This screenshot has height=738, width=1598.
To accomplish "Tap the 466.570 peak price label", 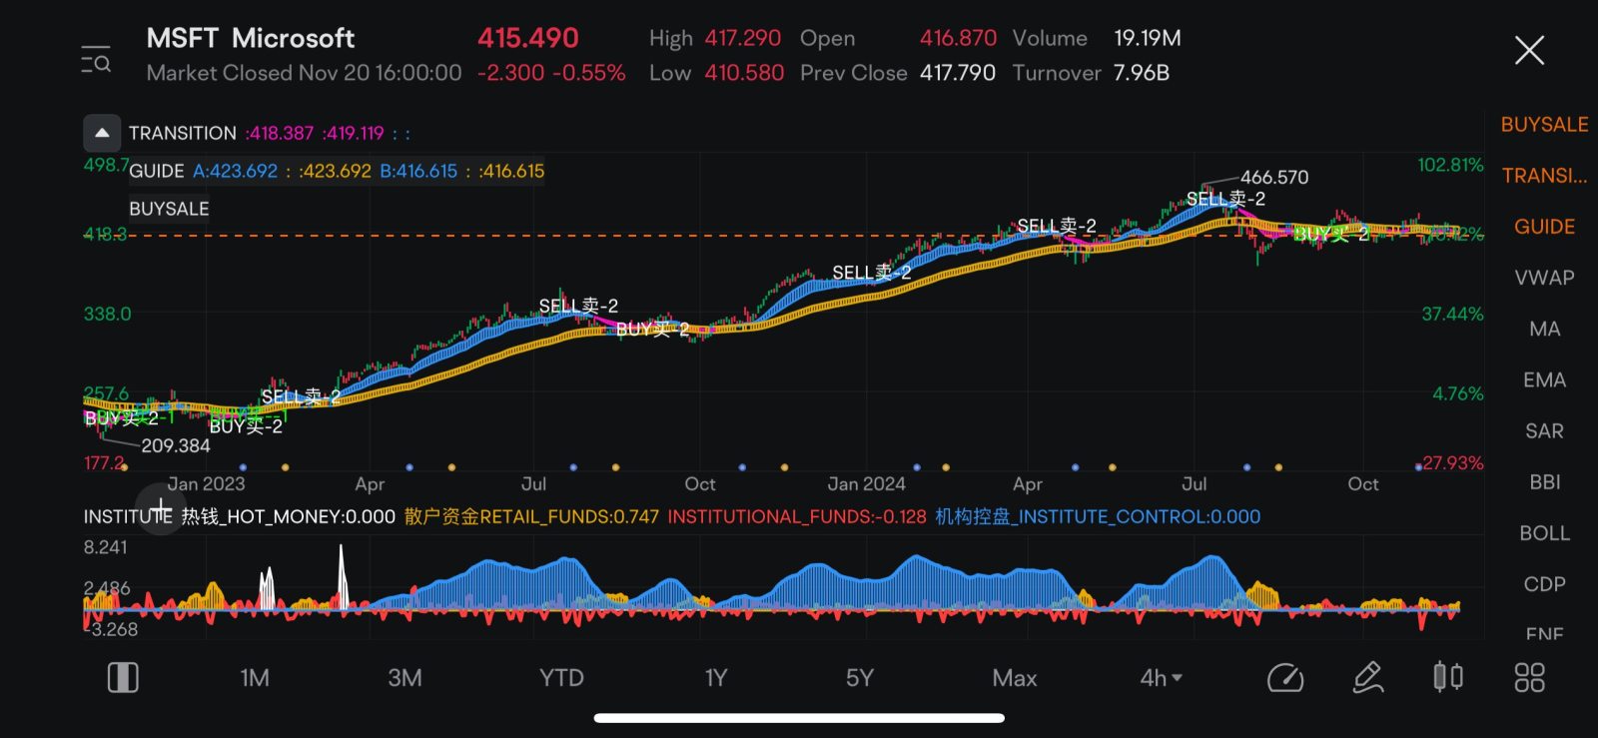I will tap(1274, 177).
